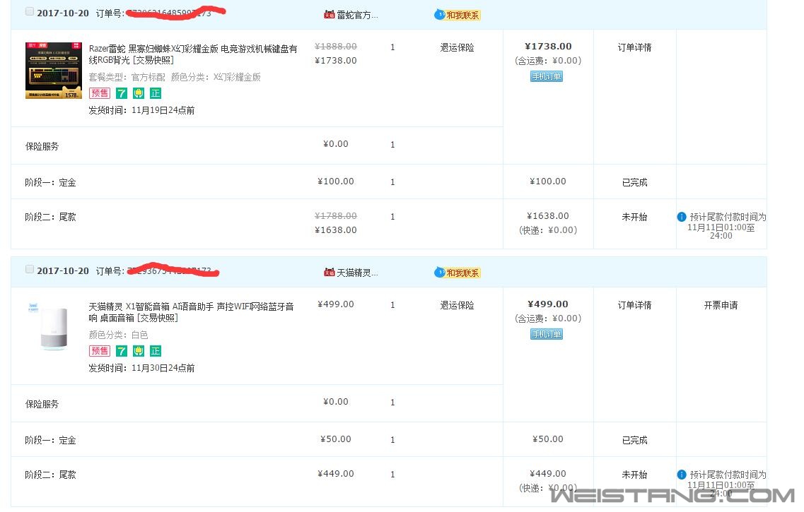Viewport: 804px width, 512px height.
Task: Open the 天猫精灵 X1智能音箱 product title
Action: click(191, 312)
